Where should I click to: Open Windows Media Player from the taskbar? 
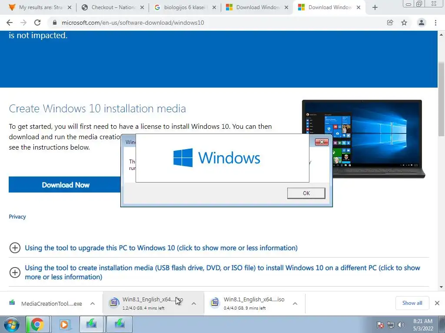(x=64, y=324)
